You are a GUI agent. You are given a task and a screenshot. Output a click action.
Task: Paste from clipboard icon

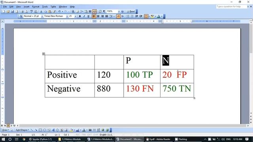click(50, 11)
